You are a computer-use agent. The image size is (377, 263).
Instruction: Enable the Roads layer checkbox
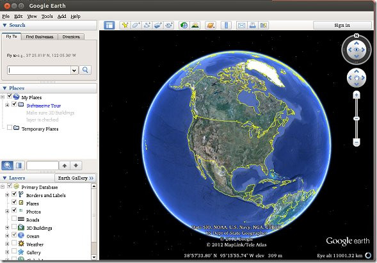click(14, 218)
